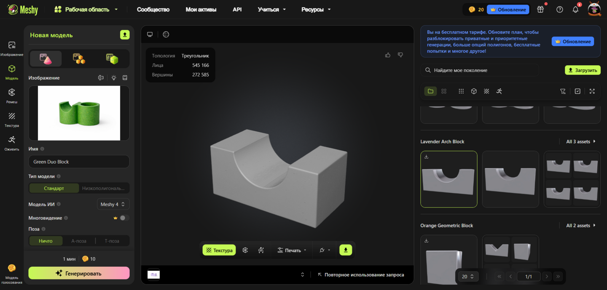Open the Рабочая область dropdown
Viewport: 607px width, 290px height.
point(86,9)
